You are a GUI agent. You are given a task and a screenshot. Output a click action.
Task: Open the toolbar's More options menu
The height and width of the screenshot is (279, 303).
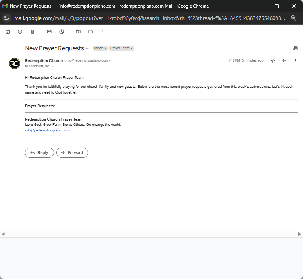pos(102,32)
